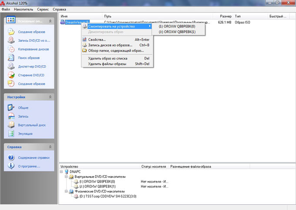Image resolution: width=296 pixels, height=210 pixels.
Task: Open the Поиск образов link
Action: 29,58
